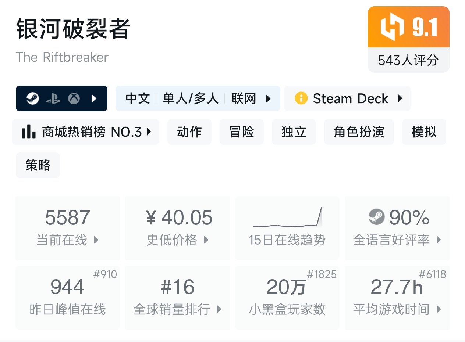Select the 冒险 genre tag
Viewport: 465px width, 342px height.
[x=241, y=132]
